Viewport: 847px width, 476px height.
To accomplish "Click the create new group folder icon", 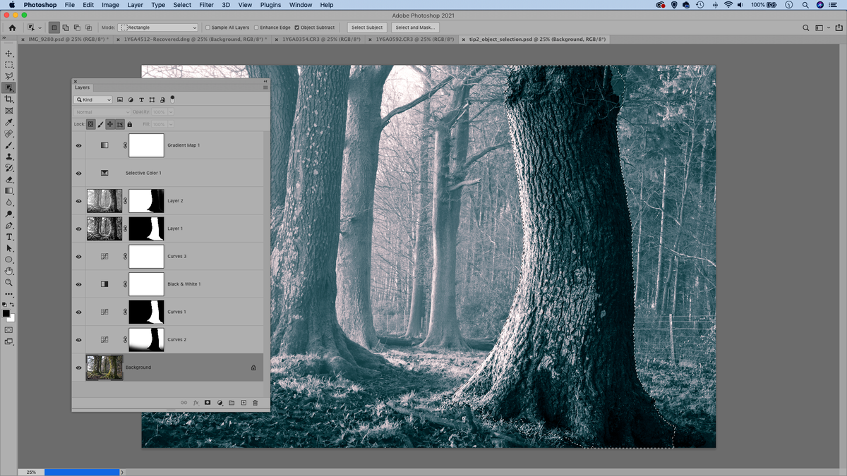I will (231, 402).
